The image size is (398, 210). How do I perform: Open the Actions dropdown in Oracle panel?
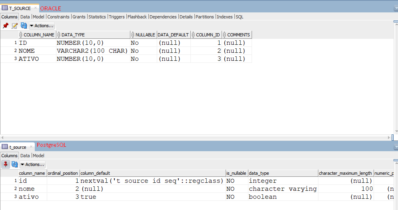(x=42, y=26)
